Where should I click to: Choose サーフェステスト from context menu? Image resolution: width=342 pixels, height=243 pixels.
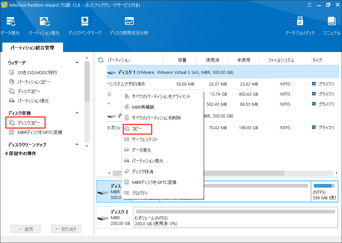tap(162, 139)
